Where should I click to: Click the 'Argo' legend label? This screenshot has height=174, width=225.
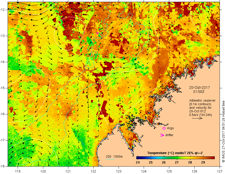pos(170,128)
